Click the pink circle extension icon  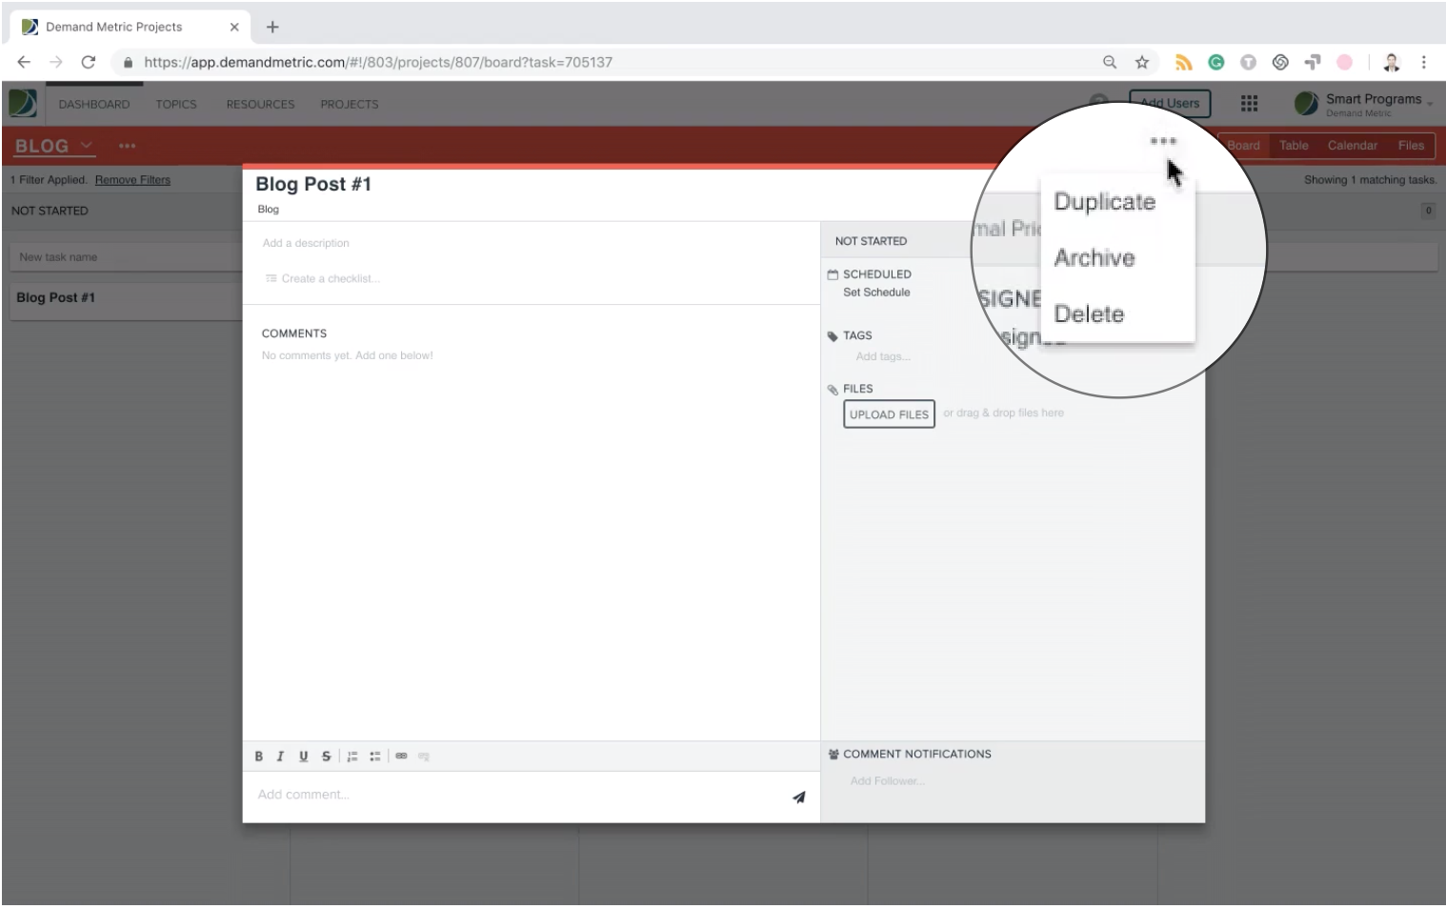pyautogui.click(x=1345, y=62)
